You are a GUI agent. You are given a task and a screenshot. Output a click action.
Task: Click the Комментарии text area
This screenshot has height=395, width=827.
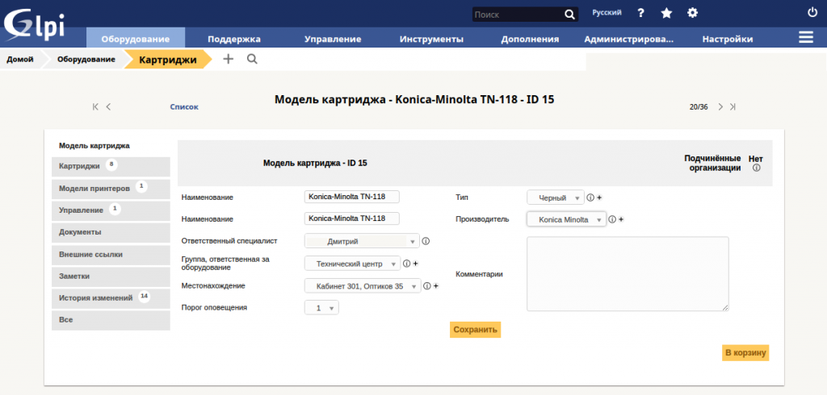pos(628,274)
